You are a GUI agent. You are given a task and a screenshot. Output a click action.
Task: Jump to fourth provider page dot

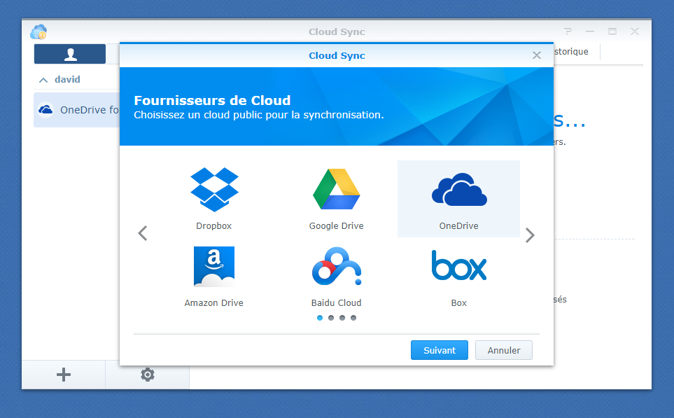tap(353, 318)
